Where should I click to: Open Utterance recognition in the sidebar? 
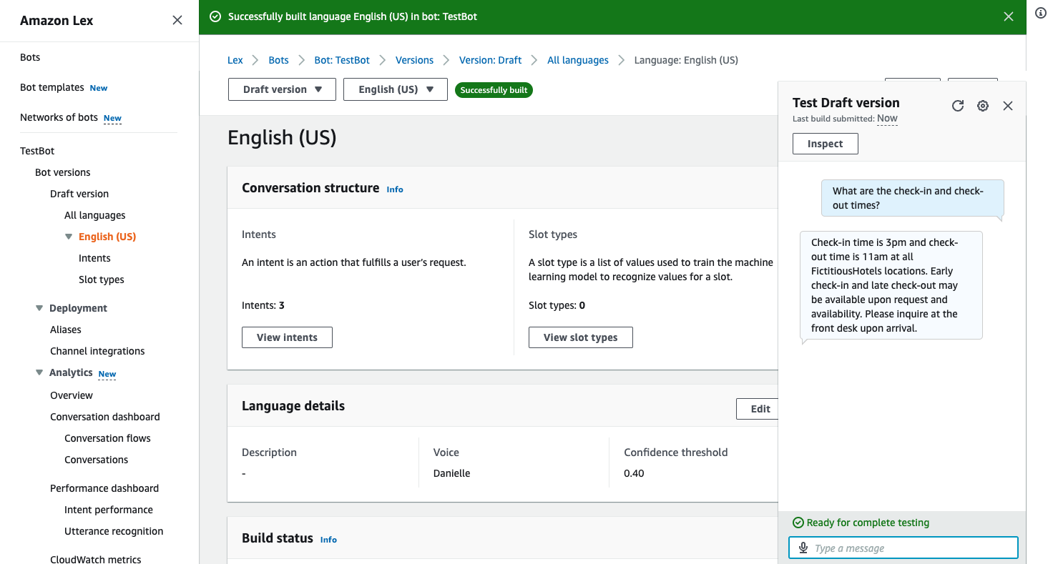point(114,531)
